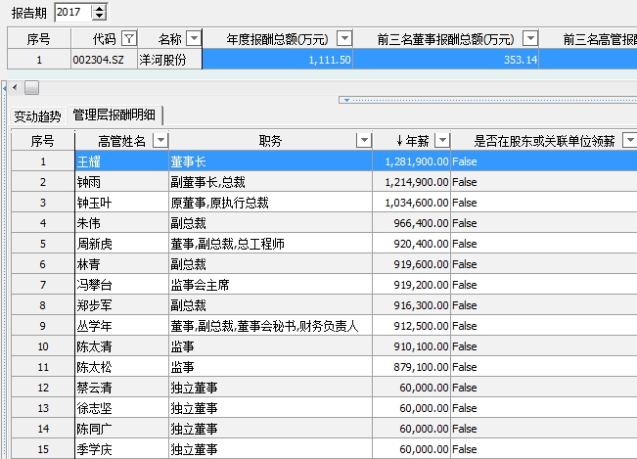
Task: Click the 前三名董事报酬总额(万元) column header
Action: pyautogui.click(x=446, y=39)
